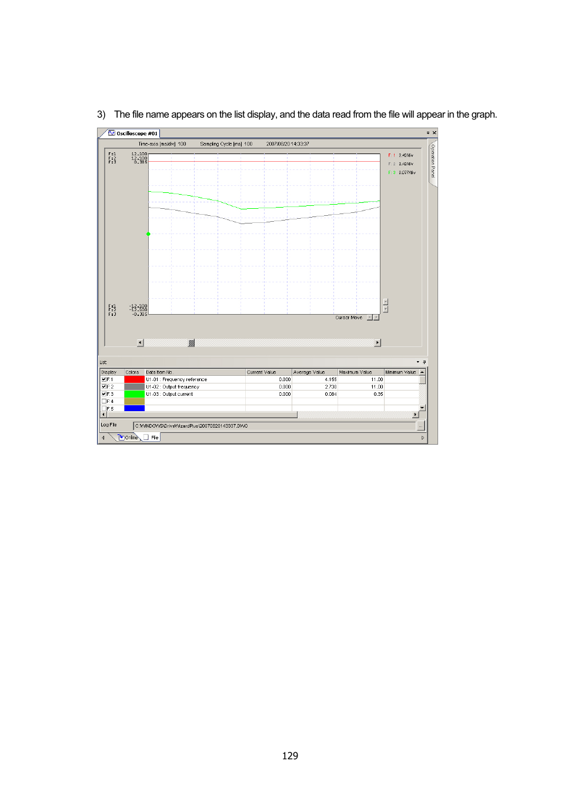This screenshot has height=794, width=561.
Task: Select 'U1-01 : Frequency reference' row
Action: point(259,380)
